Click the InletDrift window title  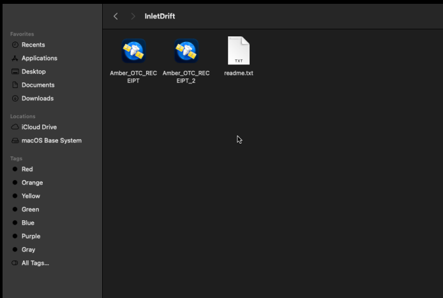(160, 17)
